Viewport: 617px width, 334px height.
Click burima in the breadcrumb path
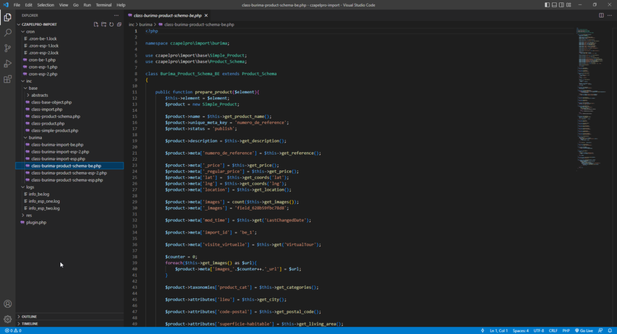click(146, 24)
